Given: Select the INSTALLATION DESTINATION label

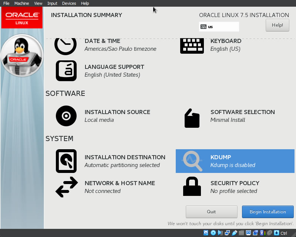Looking at the screenshot, I should point(125,157).
